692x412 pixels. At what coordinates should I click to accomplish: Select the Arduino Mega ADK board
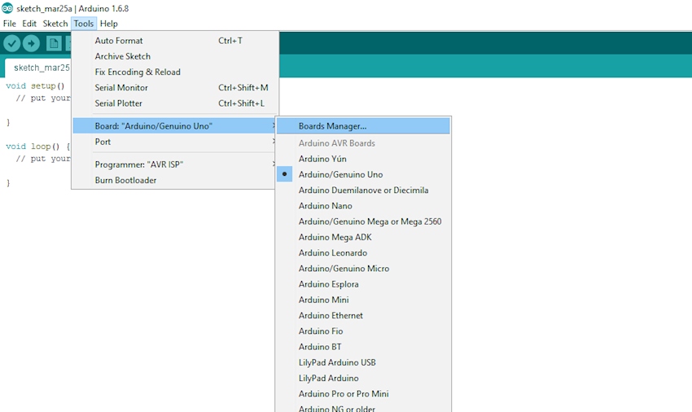[x=363, y=237]
